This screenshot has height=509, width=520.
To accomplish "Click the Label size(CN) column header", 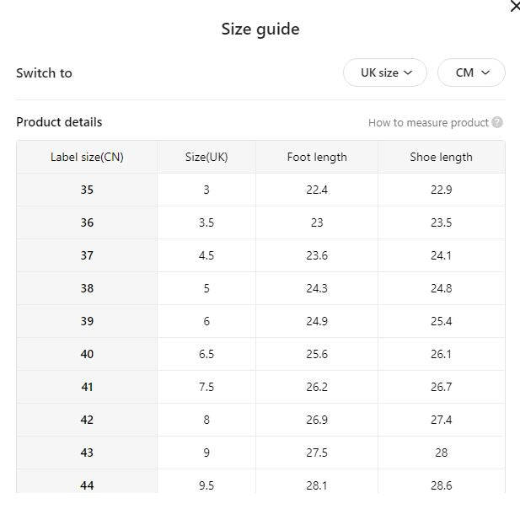I will [87, 157].
